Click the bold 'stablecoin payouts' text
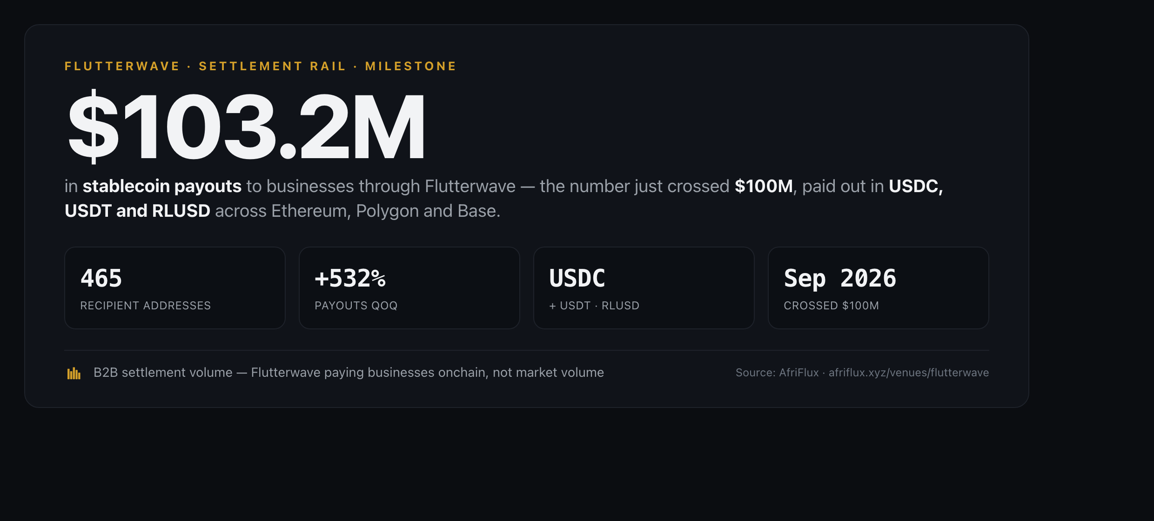This screenshot has width=1154, height=521. [162, 186]
